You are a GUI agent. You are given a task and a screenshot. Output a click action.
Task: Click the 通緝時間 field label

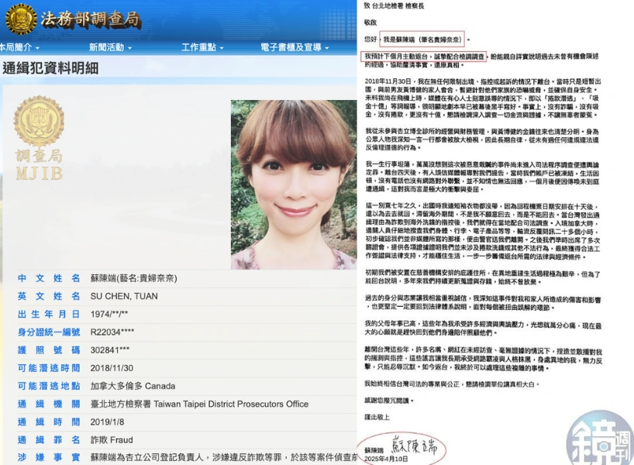[49, 422]
